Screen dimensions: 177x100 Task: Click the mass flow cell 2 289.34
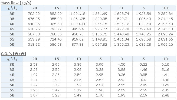click(165, 14)
